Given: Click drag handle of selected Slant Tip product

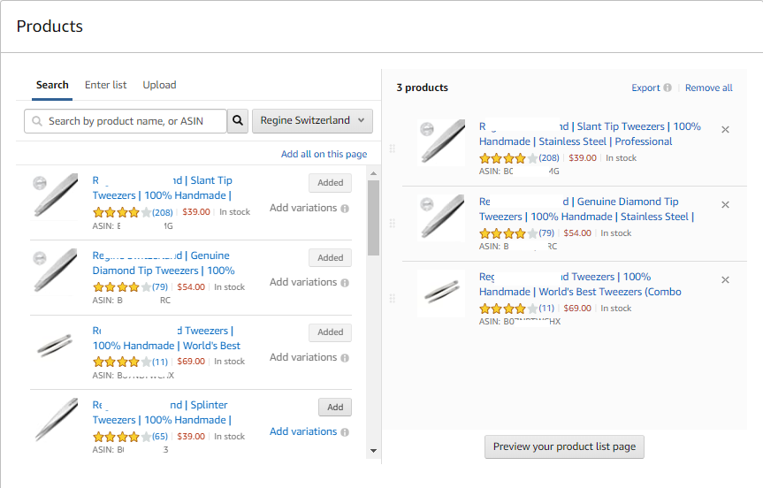Looking at the screenshot, I should tap(393, 149).
